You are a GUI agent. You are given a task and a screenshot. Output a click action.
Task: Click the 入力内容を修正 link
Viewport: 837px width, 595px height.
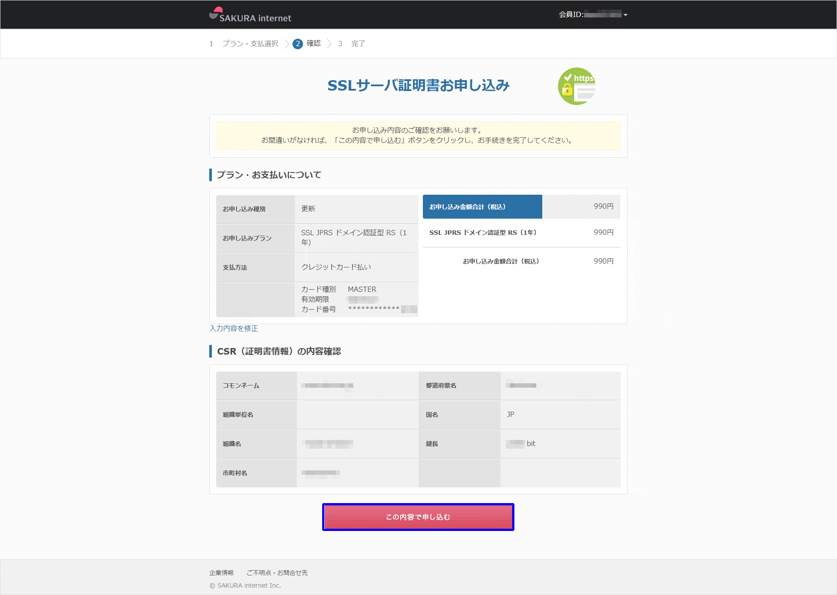pos(234,328)
